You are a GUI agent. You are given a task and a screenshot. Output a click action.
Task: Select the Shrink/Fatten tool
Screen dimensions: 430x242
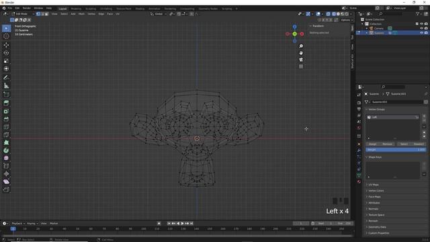tap(6, 174)
